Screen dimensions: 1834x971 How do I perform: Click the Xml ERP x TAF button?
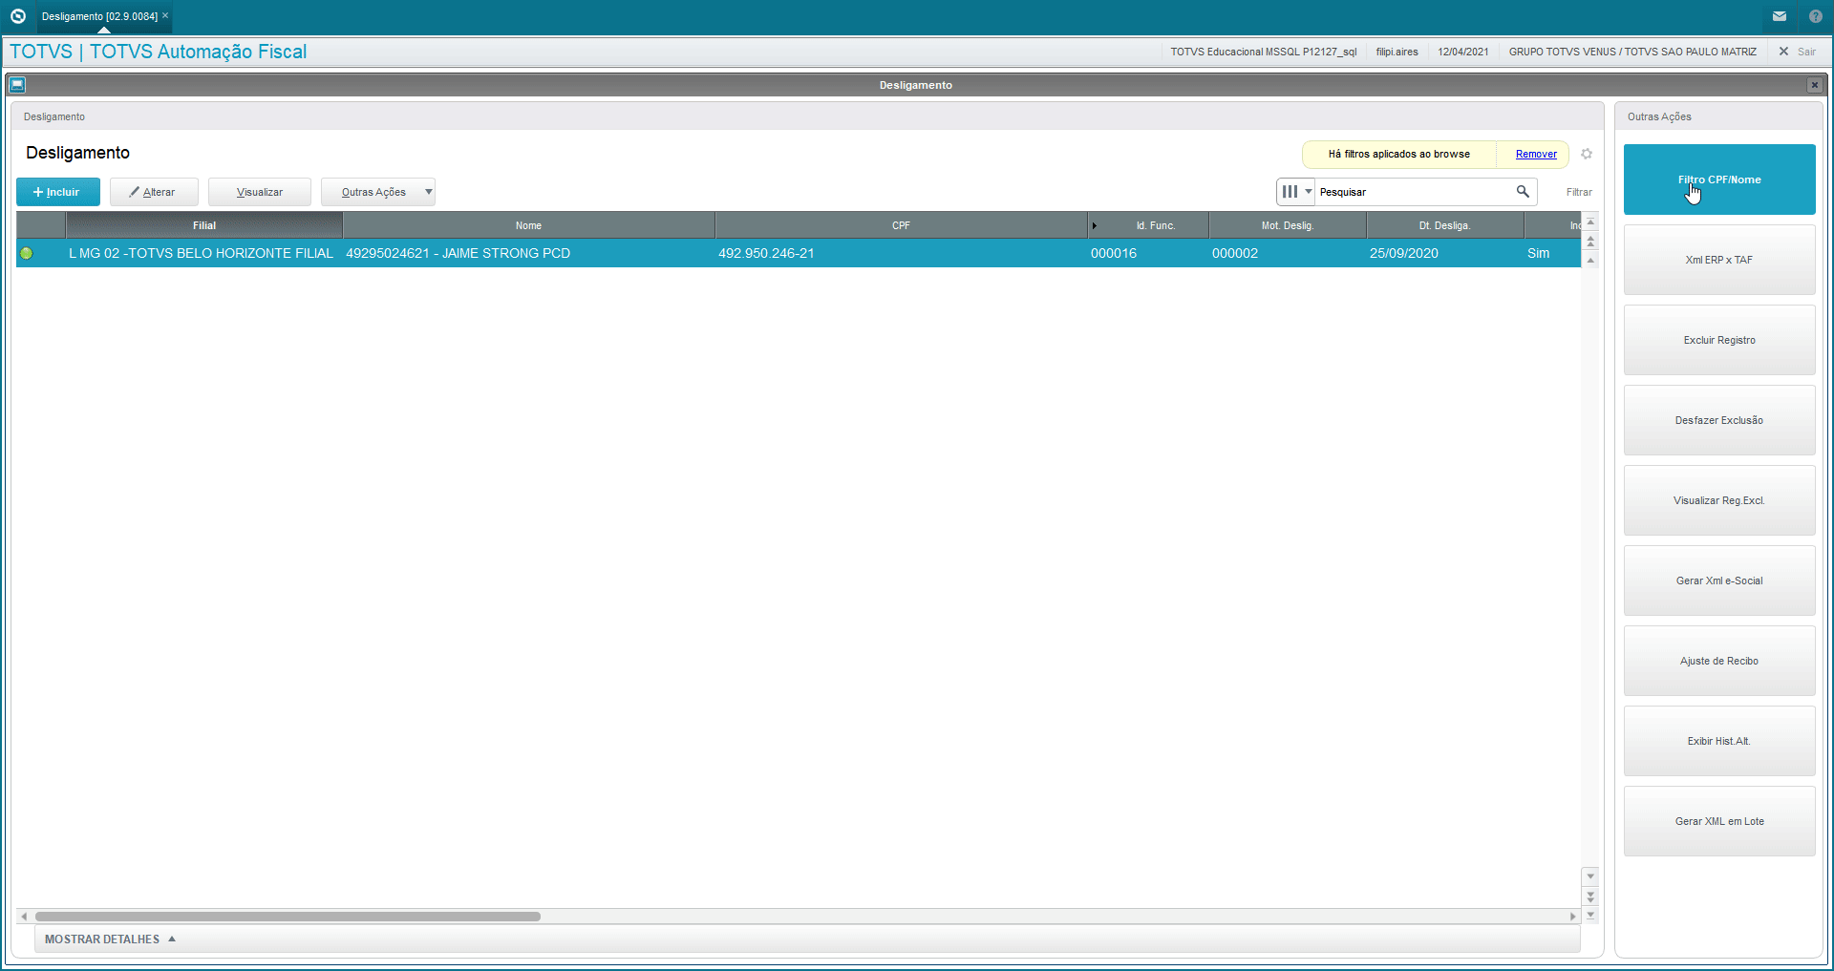point(1719,260)
